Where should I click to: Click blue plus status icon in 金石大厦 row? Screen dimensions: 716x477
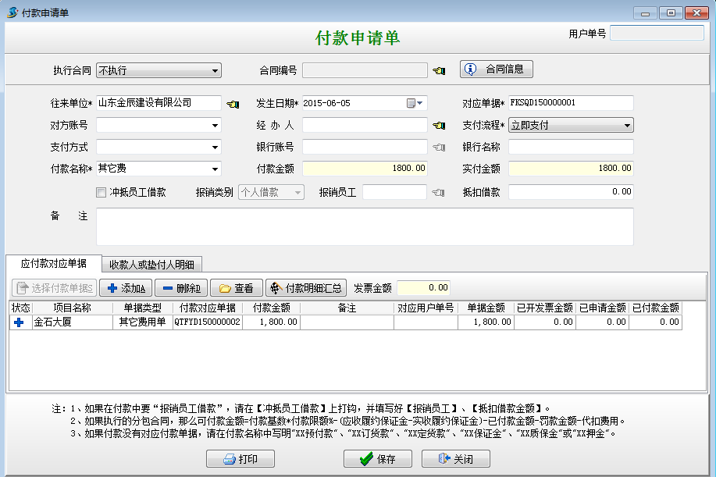point(20,322)
